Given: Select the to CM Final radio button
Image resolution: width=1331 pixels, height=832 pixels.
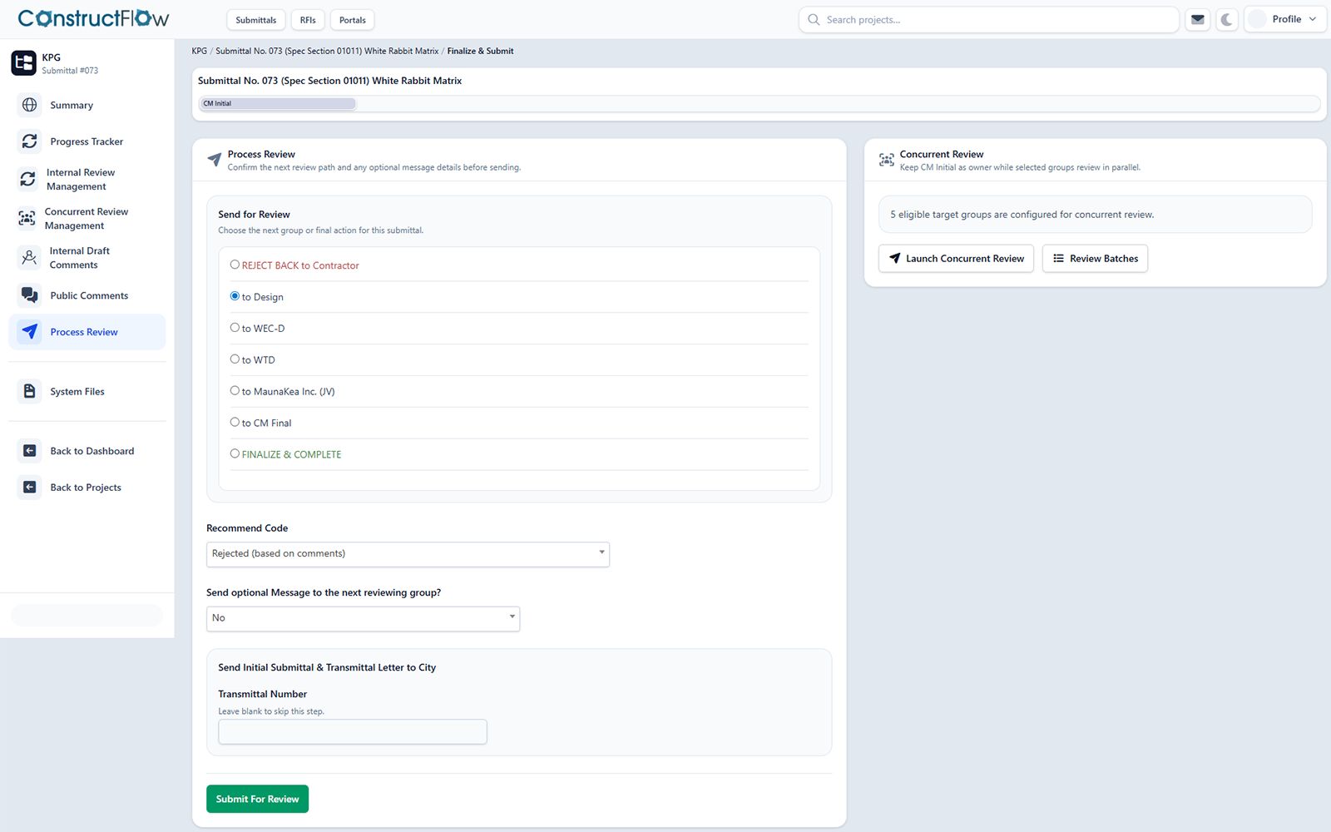Looking at the screenshot, I should [235, 423].
